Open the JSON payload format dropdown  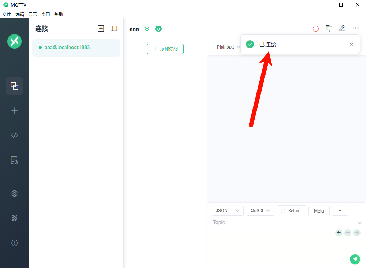(x=228, y=211)
